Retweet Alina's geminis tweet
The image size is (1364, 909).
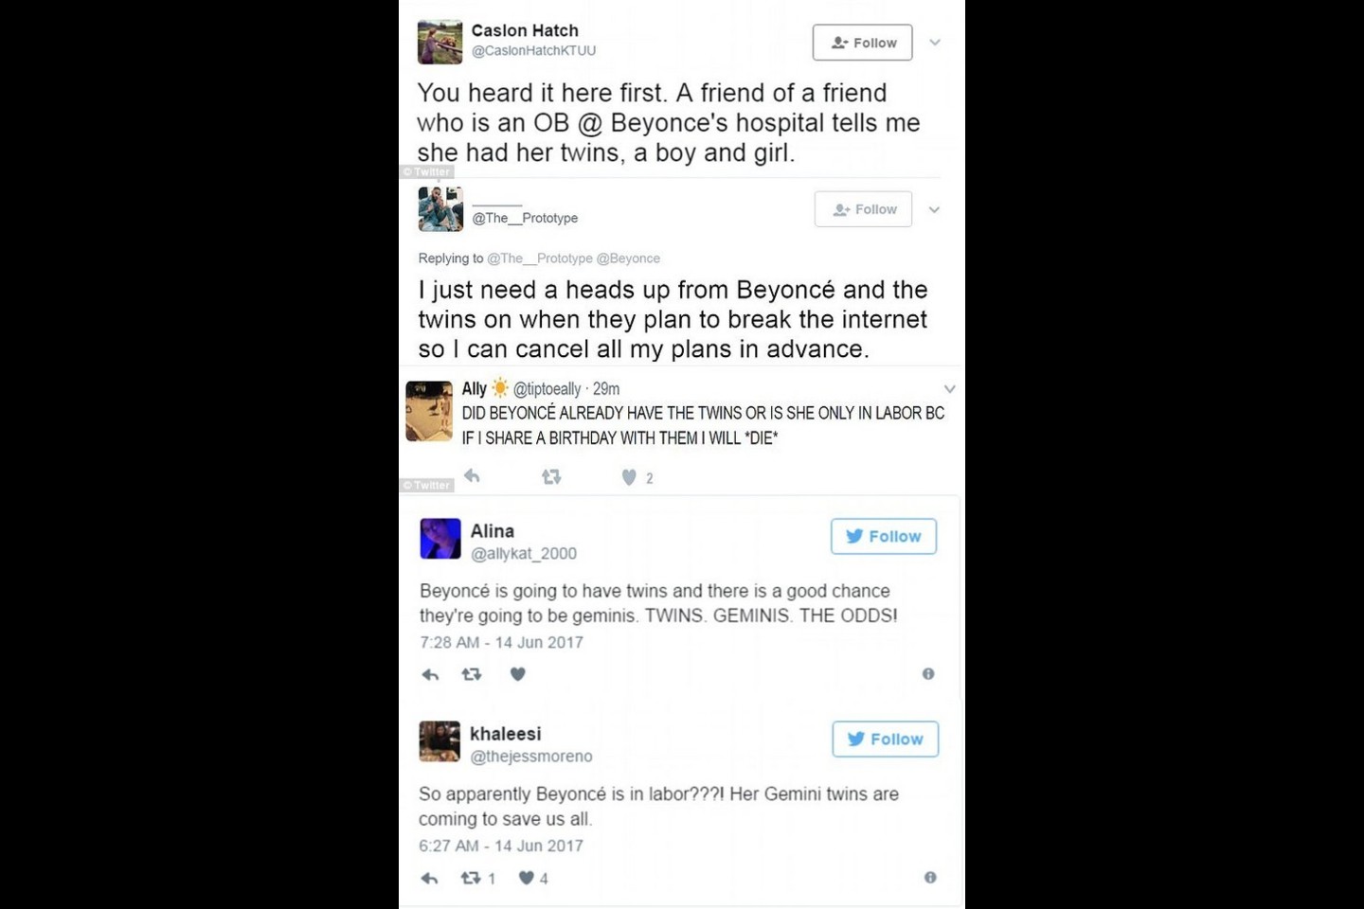coord(471,674)
